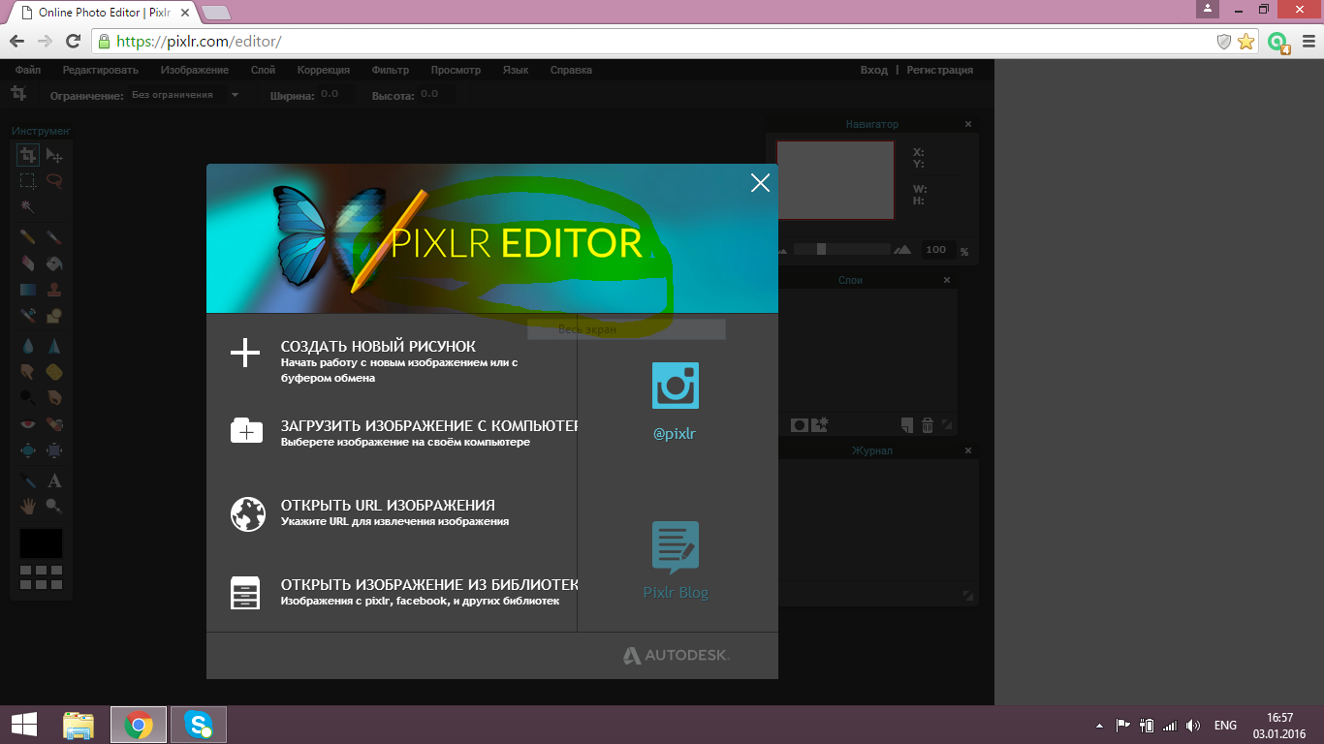Screen dimensions: 1324x744
Task: Select the Color Replace tool
Action: coord(28,315)
